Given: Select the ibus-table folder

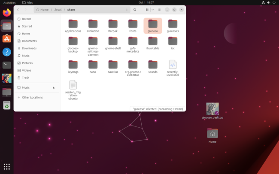Looking at the screenshot, I should 153,43.
